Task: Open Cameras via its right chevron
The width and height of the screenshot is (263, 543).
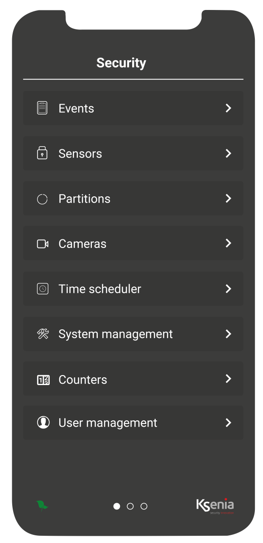Action: pyautogui.click(x=229, y=243)
